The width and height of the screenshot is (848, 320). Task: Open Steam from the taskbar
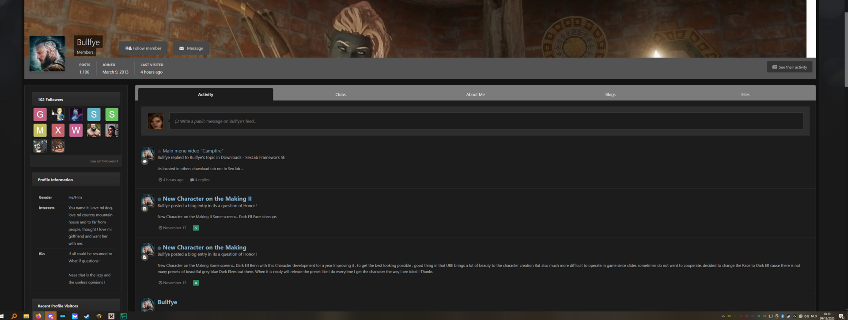pos(87,316)
